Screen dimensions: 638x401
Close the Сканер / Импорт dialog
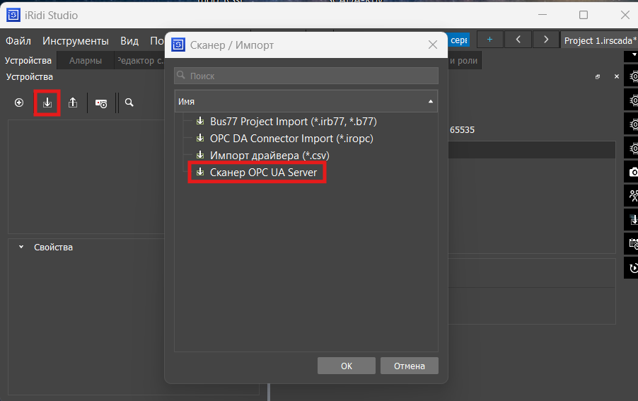pos(432,45)
